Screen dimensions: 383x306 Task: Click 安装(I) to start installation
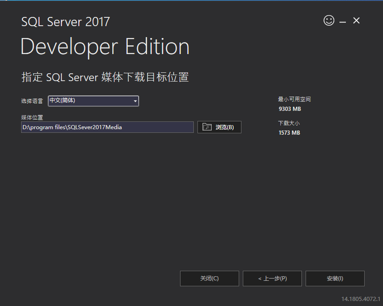(335, 278)
